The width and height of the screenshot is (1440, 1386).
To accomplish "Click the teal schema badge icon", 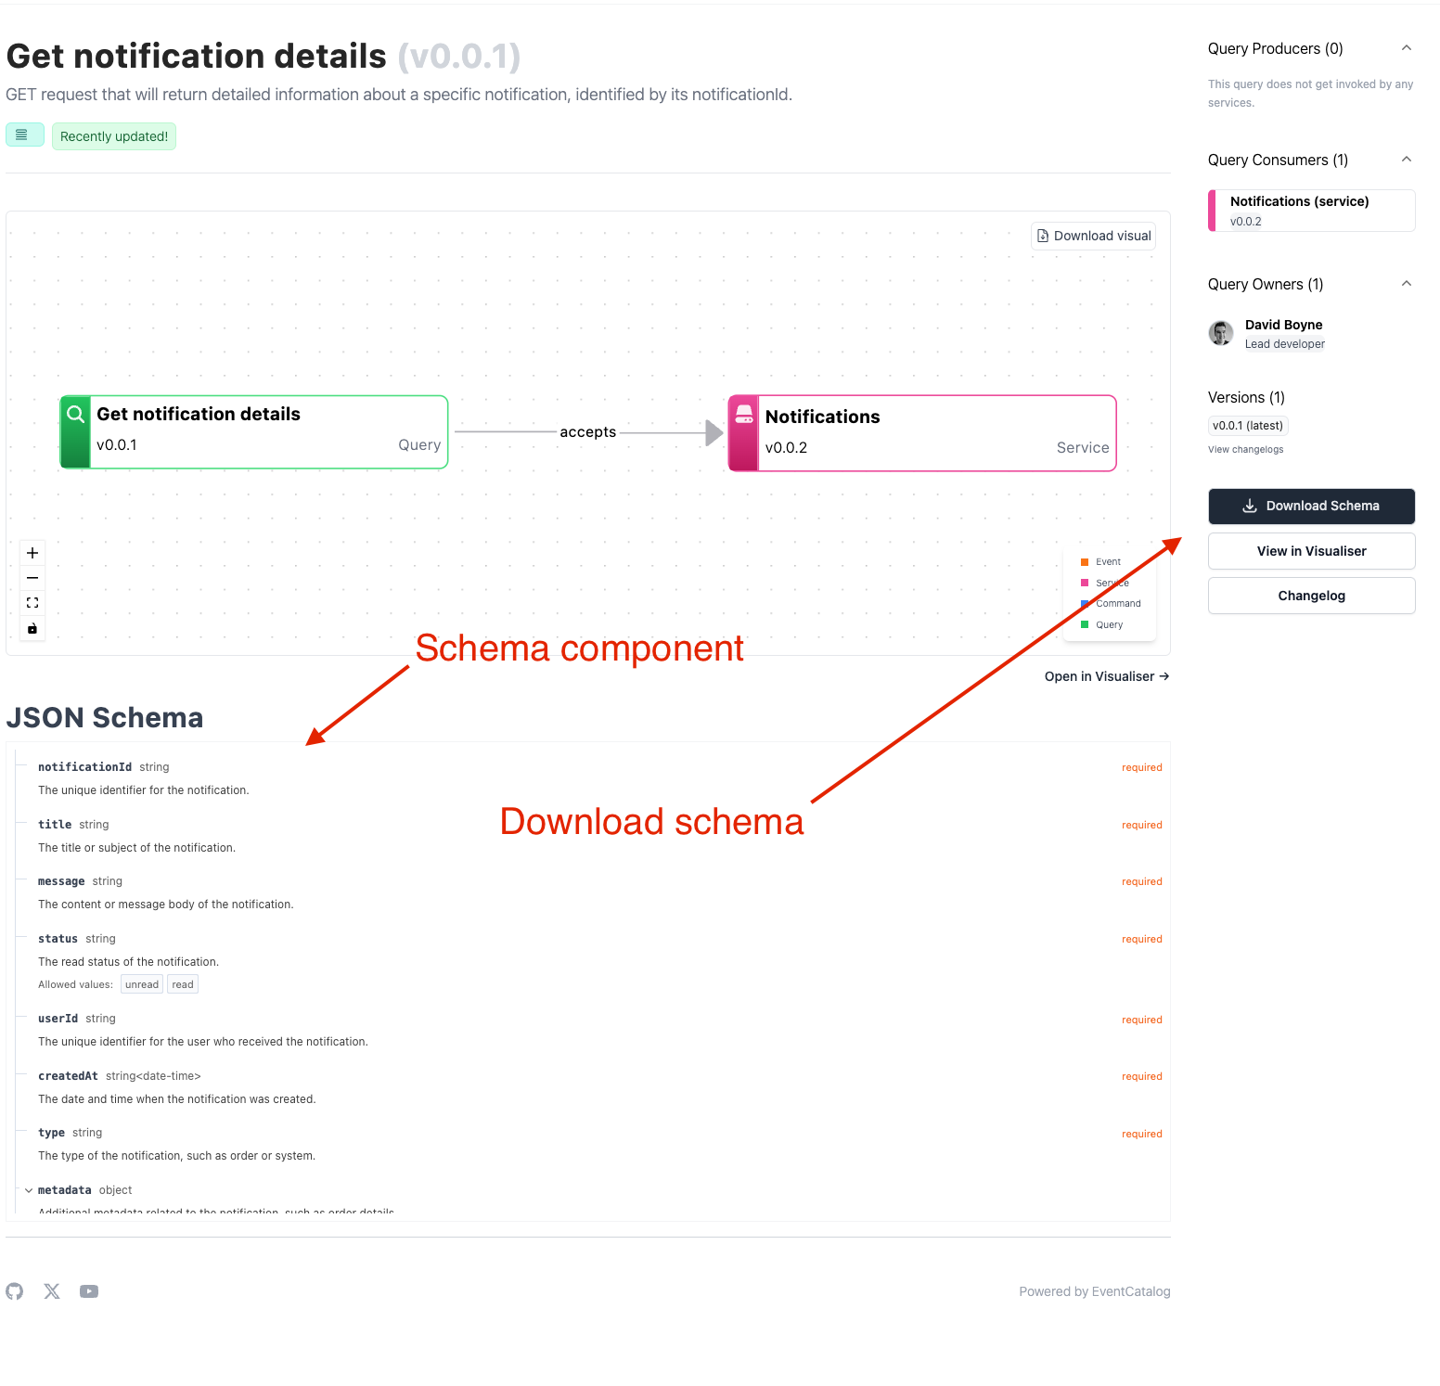I will tap(24, 135).
